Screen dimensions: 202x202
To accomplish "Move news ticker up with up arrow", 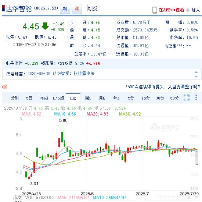I will click(x=196, y=72).
